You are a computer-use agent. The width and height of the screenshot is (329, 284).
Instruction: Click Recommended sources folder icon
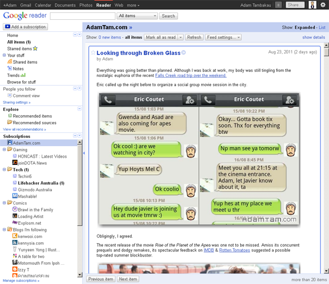(10, 122)
